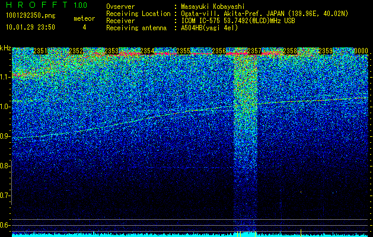Click the 0.8 kHz axis label
373x237 pixels.
5,166
